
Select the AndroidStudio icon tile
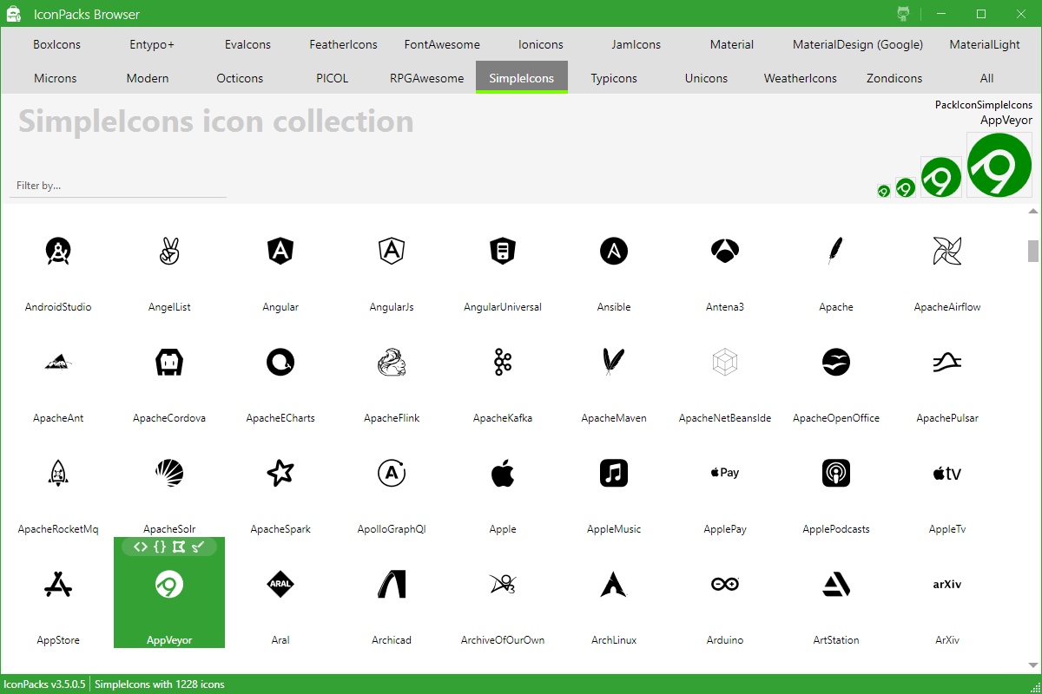tap(58, 260)
